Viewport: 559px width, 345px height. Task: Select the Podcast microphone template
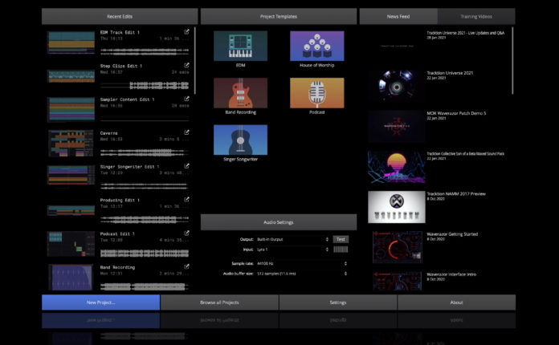pyautogui.click(x=316, y=94)
